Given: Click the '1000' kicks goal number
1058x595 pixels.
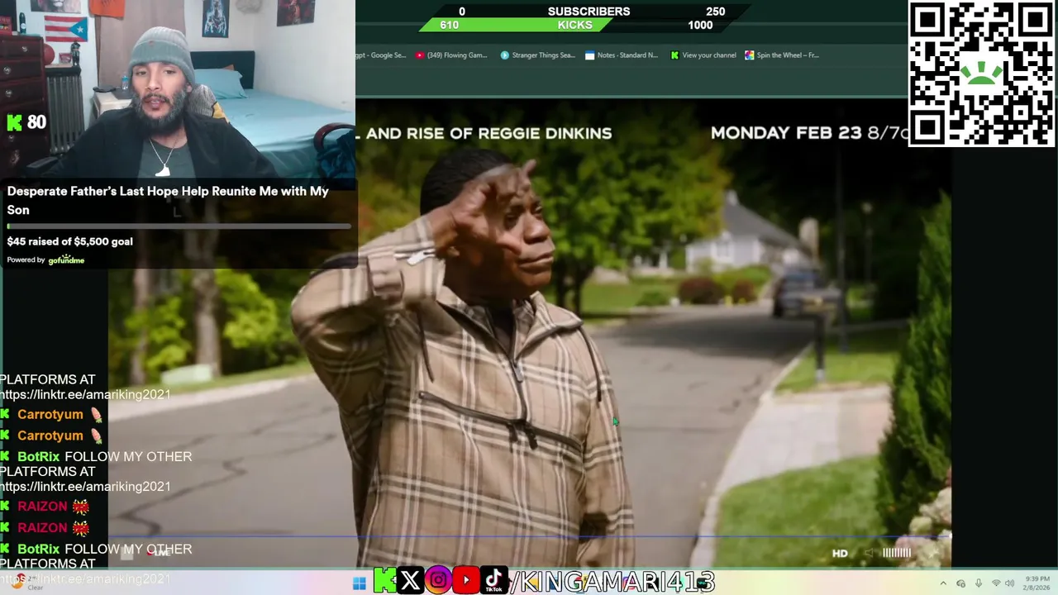Looking at the screenshot, I should pyautogui.click(x=700, y=25).
